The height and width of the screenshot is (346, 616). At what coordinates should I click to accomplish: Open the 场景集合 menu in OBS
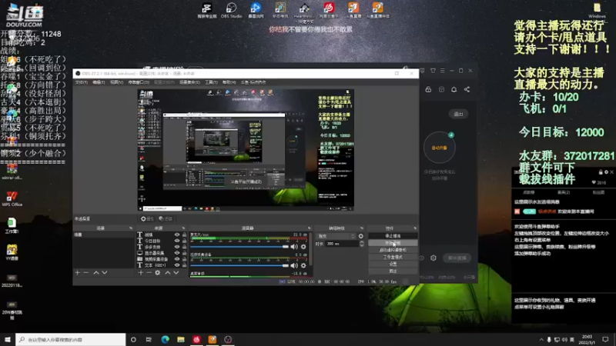coord(189,82)
